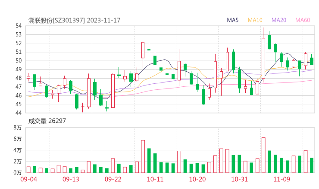Toggle the MA20 legend entry

pos(278,20)
